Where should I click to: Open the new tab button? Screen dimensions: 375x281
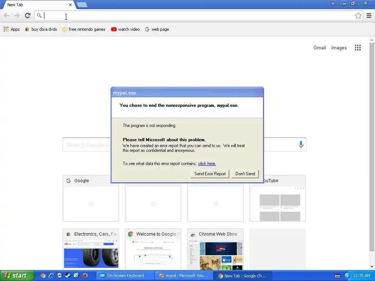tap(82, 4)
